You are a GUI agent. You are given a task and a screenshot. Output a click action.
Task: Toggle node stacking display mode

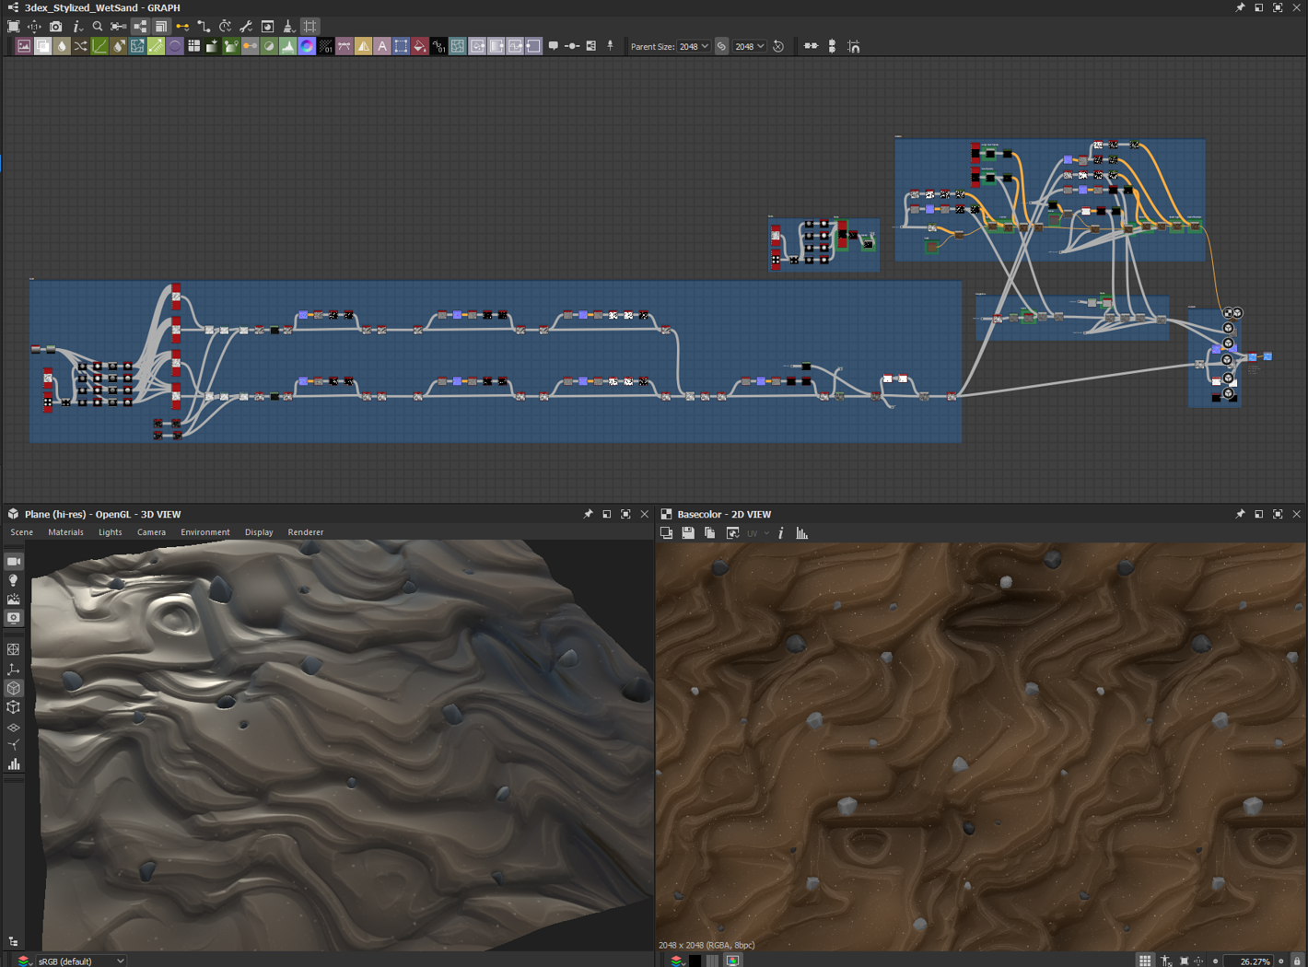pos(161,27)
